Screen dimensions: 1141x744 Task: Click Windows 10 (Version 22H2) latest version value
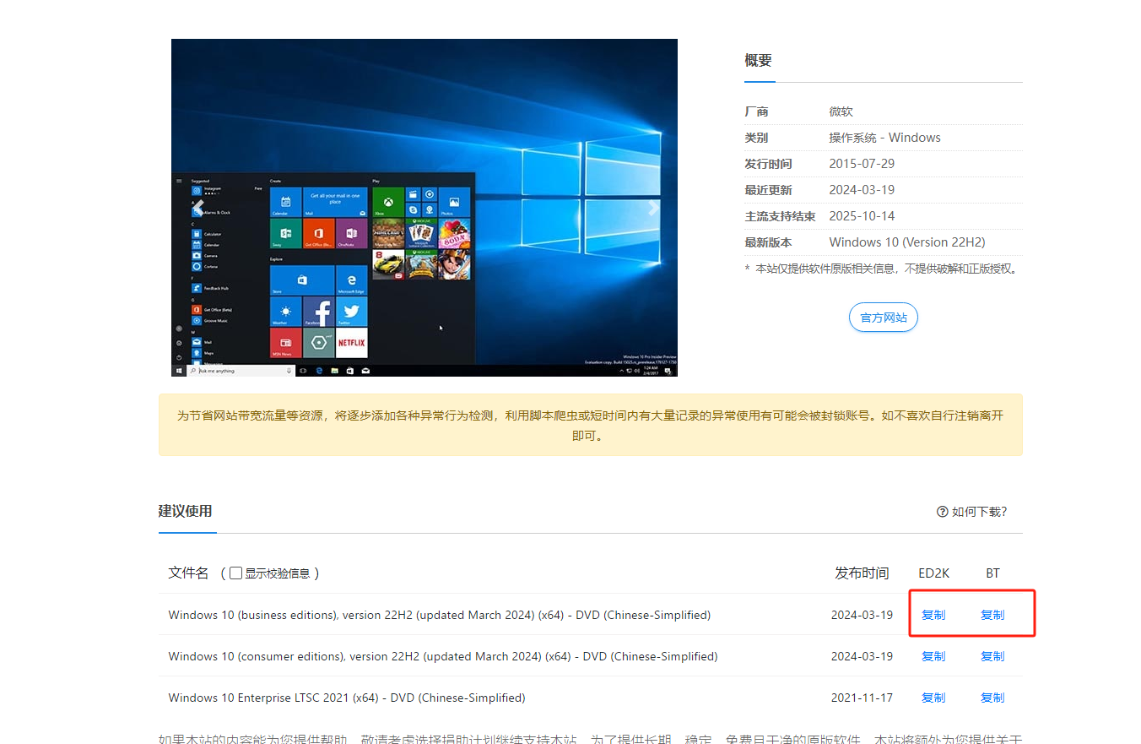pos(907,242)
